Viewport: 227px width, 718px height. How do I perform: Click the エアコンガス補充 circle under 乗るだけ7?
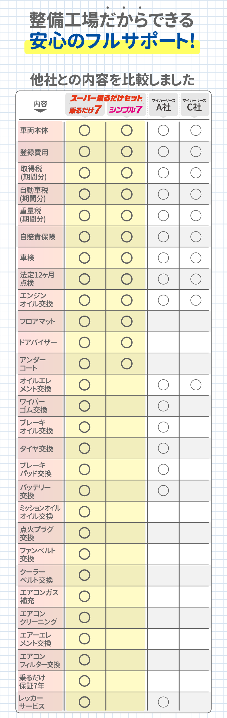84,596
